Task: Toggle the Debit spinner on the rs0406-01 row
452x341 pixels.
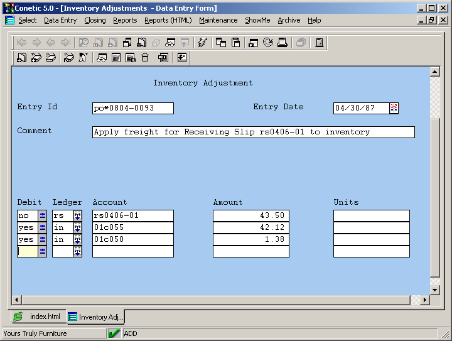Action: point(43,216)
